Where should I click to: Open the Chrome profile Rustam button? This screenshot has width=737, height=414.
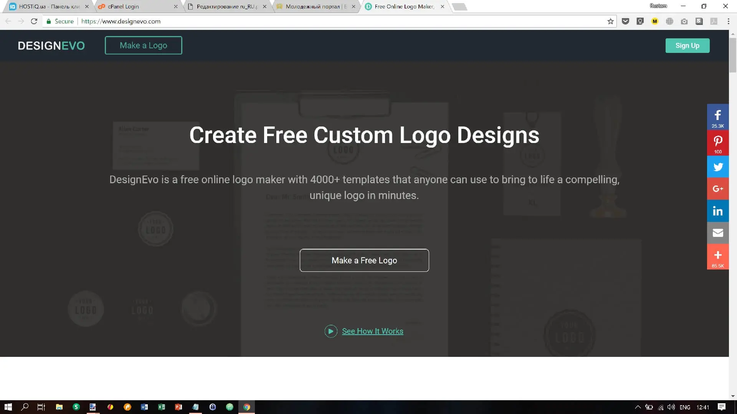658,6
